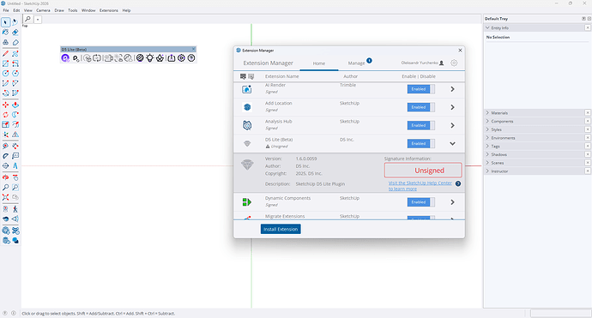Toggle the D5 Lite (Beta) Enabled switch
Image resolution: width=592 pixels, height=318 pixels.
coord(420,143)
